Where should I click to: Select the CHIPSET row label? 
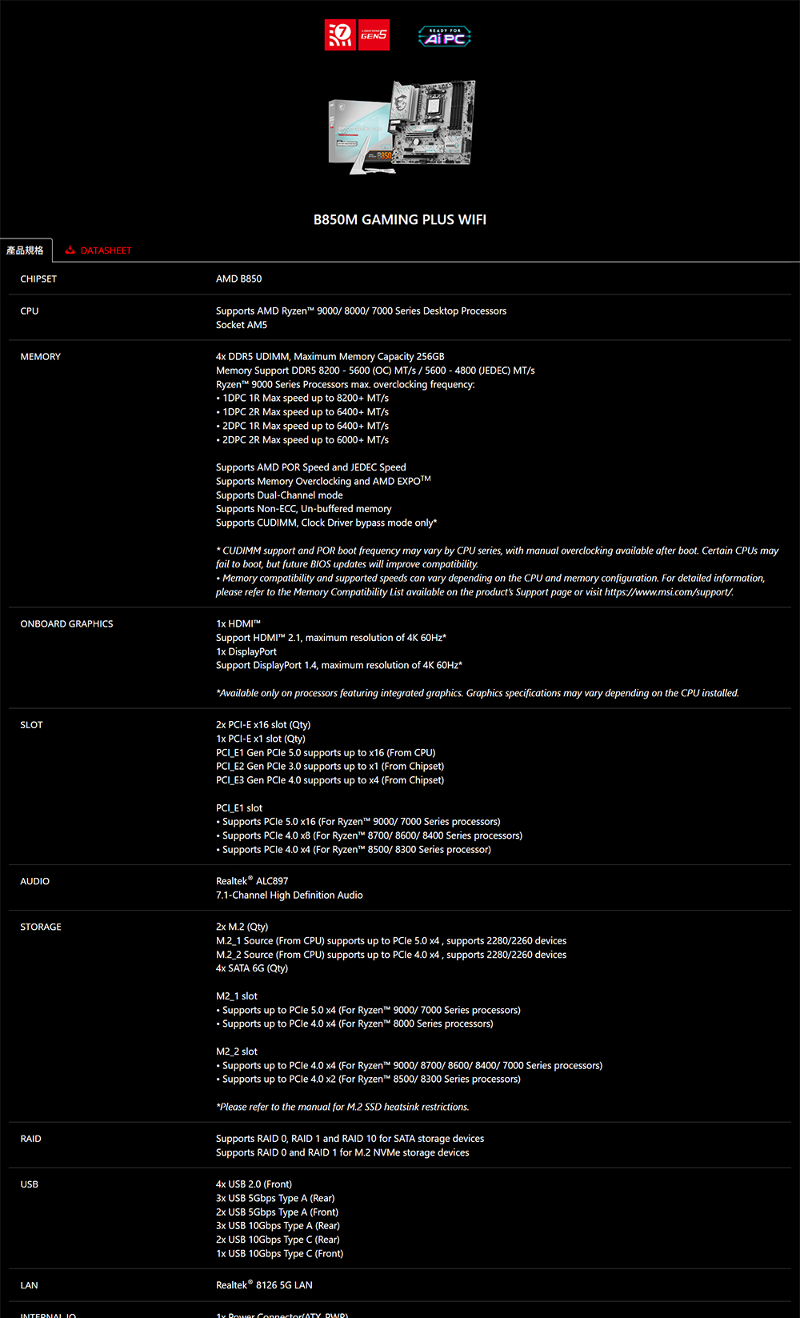pyautogui.click(x=38, y=279)
